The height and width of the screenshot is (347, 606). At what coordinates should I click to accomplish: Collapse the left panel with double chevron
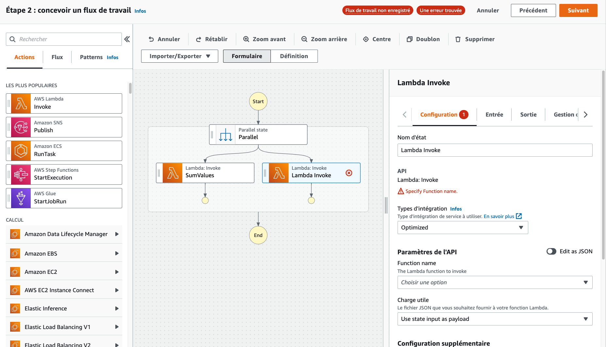[x=127, y=39]
